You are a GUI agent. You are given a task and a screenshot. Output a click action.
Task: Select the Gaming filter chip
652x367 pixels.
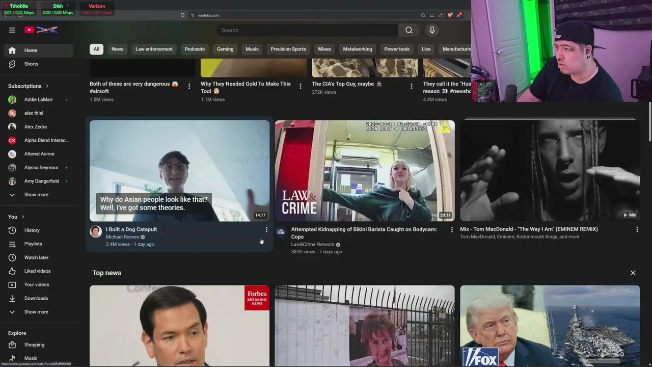coord(225,49)
